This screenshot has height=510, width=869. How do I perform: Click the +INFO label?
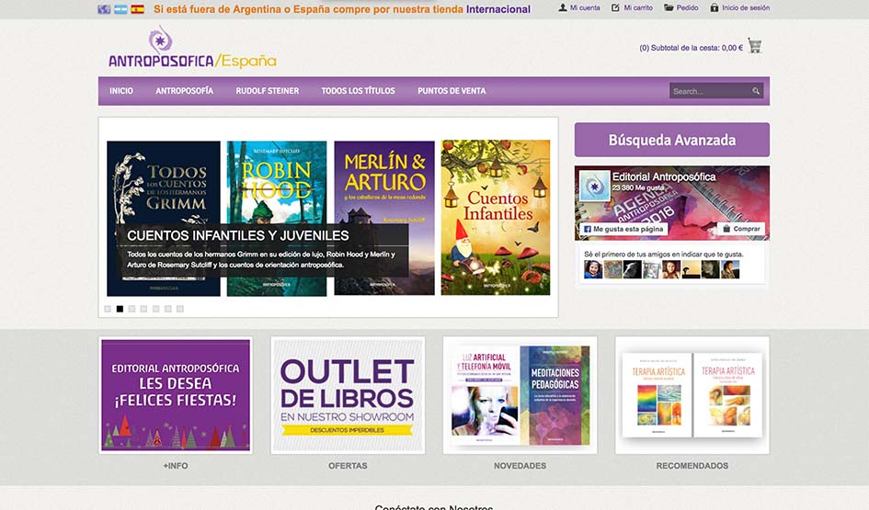(176, 466)
